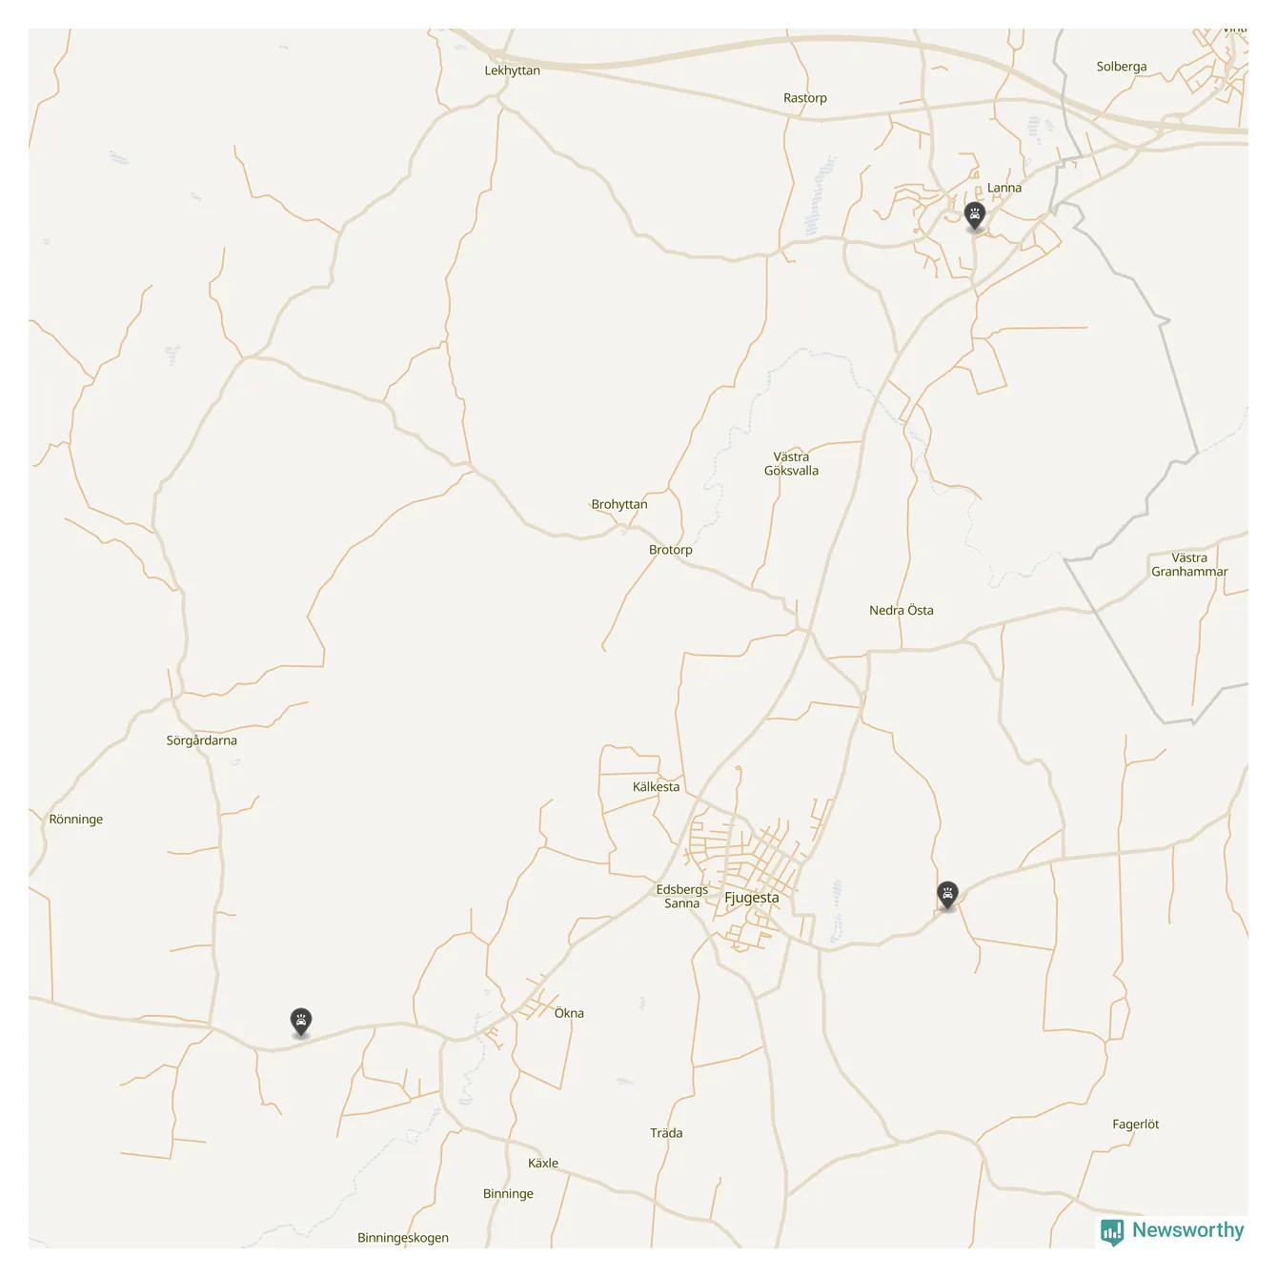Select the Fjugesta town label
1277x1277 pixels.
[x=752, y=898]
